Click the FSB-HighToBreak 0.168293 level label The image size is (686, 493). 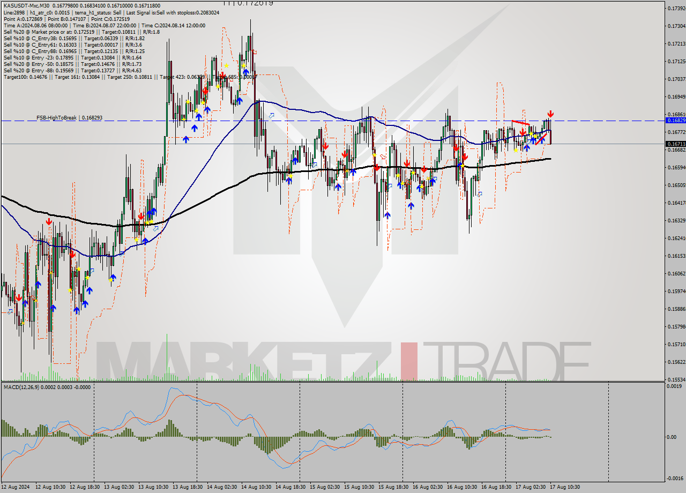coord(69,117)
